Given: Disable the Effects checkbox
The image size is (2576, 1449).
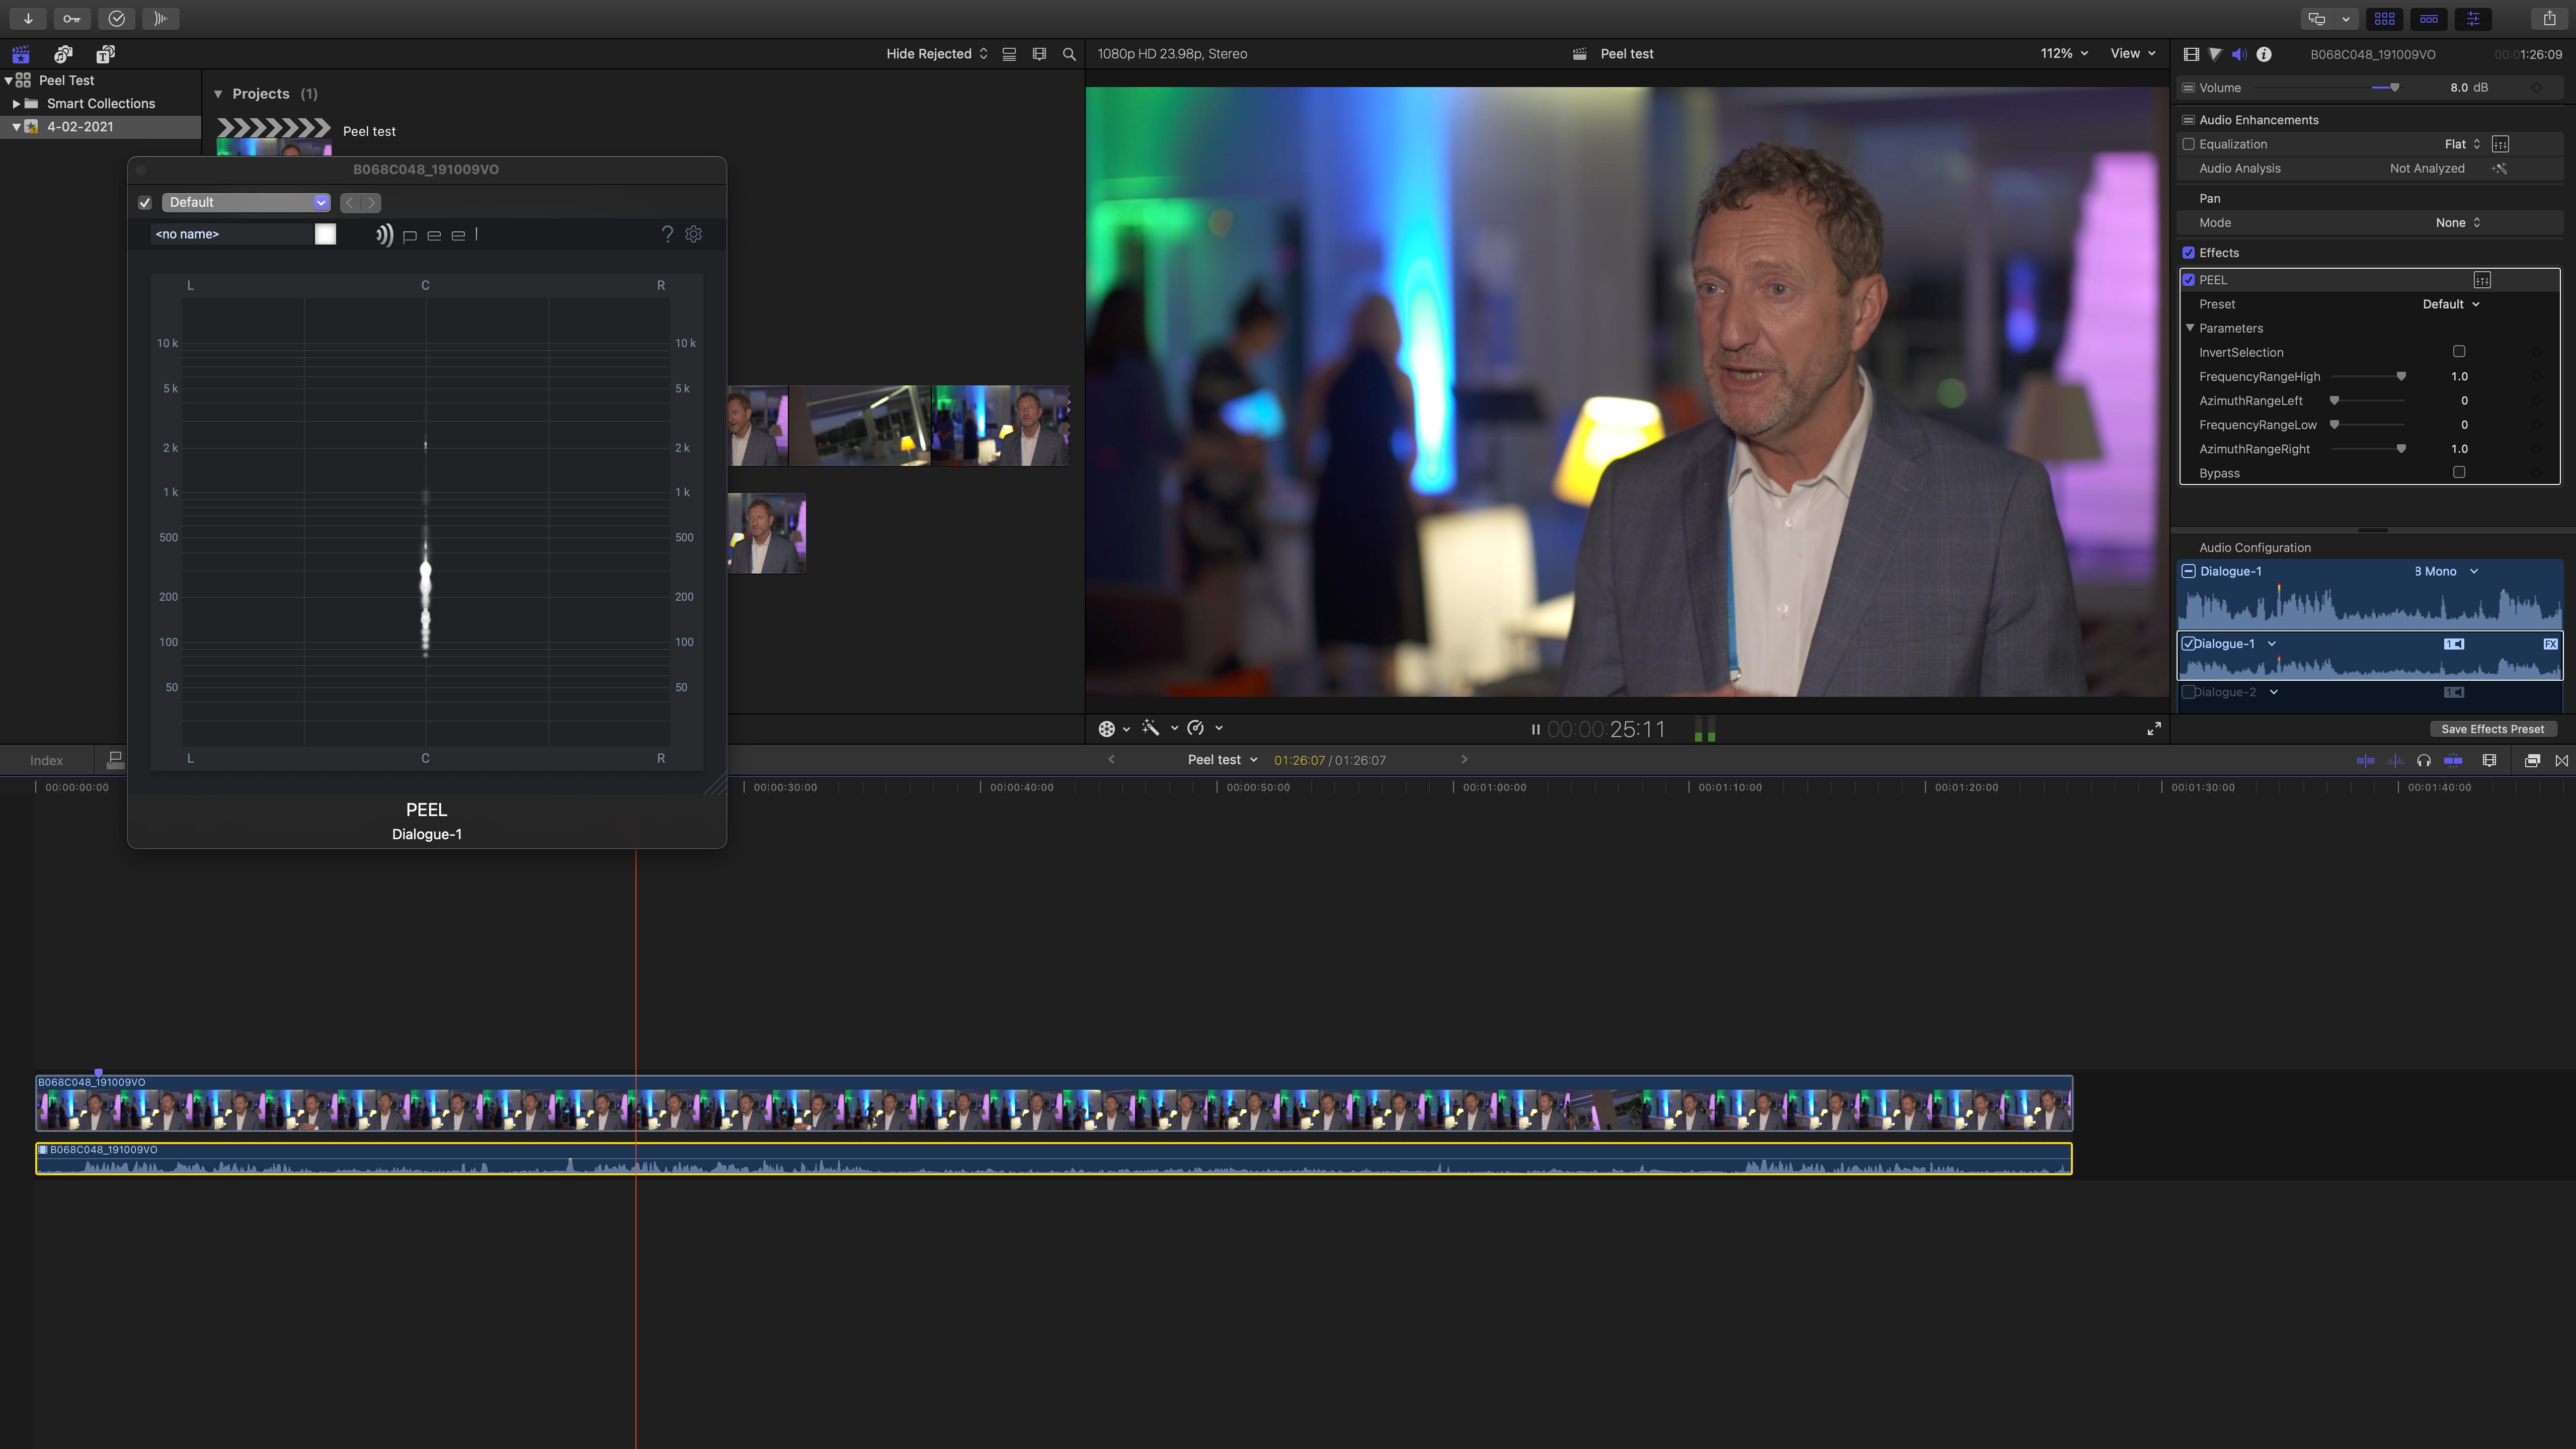Looking at the screenshot, I should point(2188,253).
